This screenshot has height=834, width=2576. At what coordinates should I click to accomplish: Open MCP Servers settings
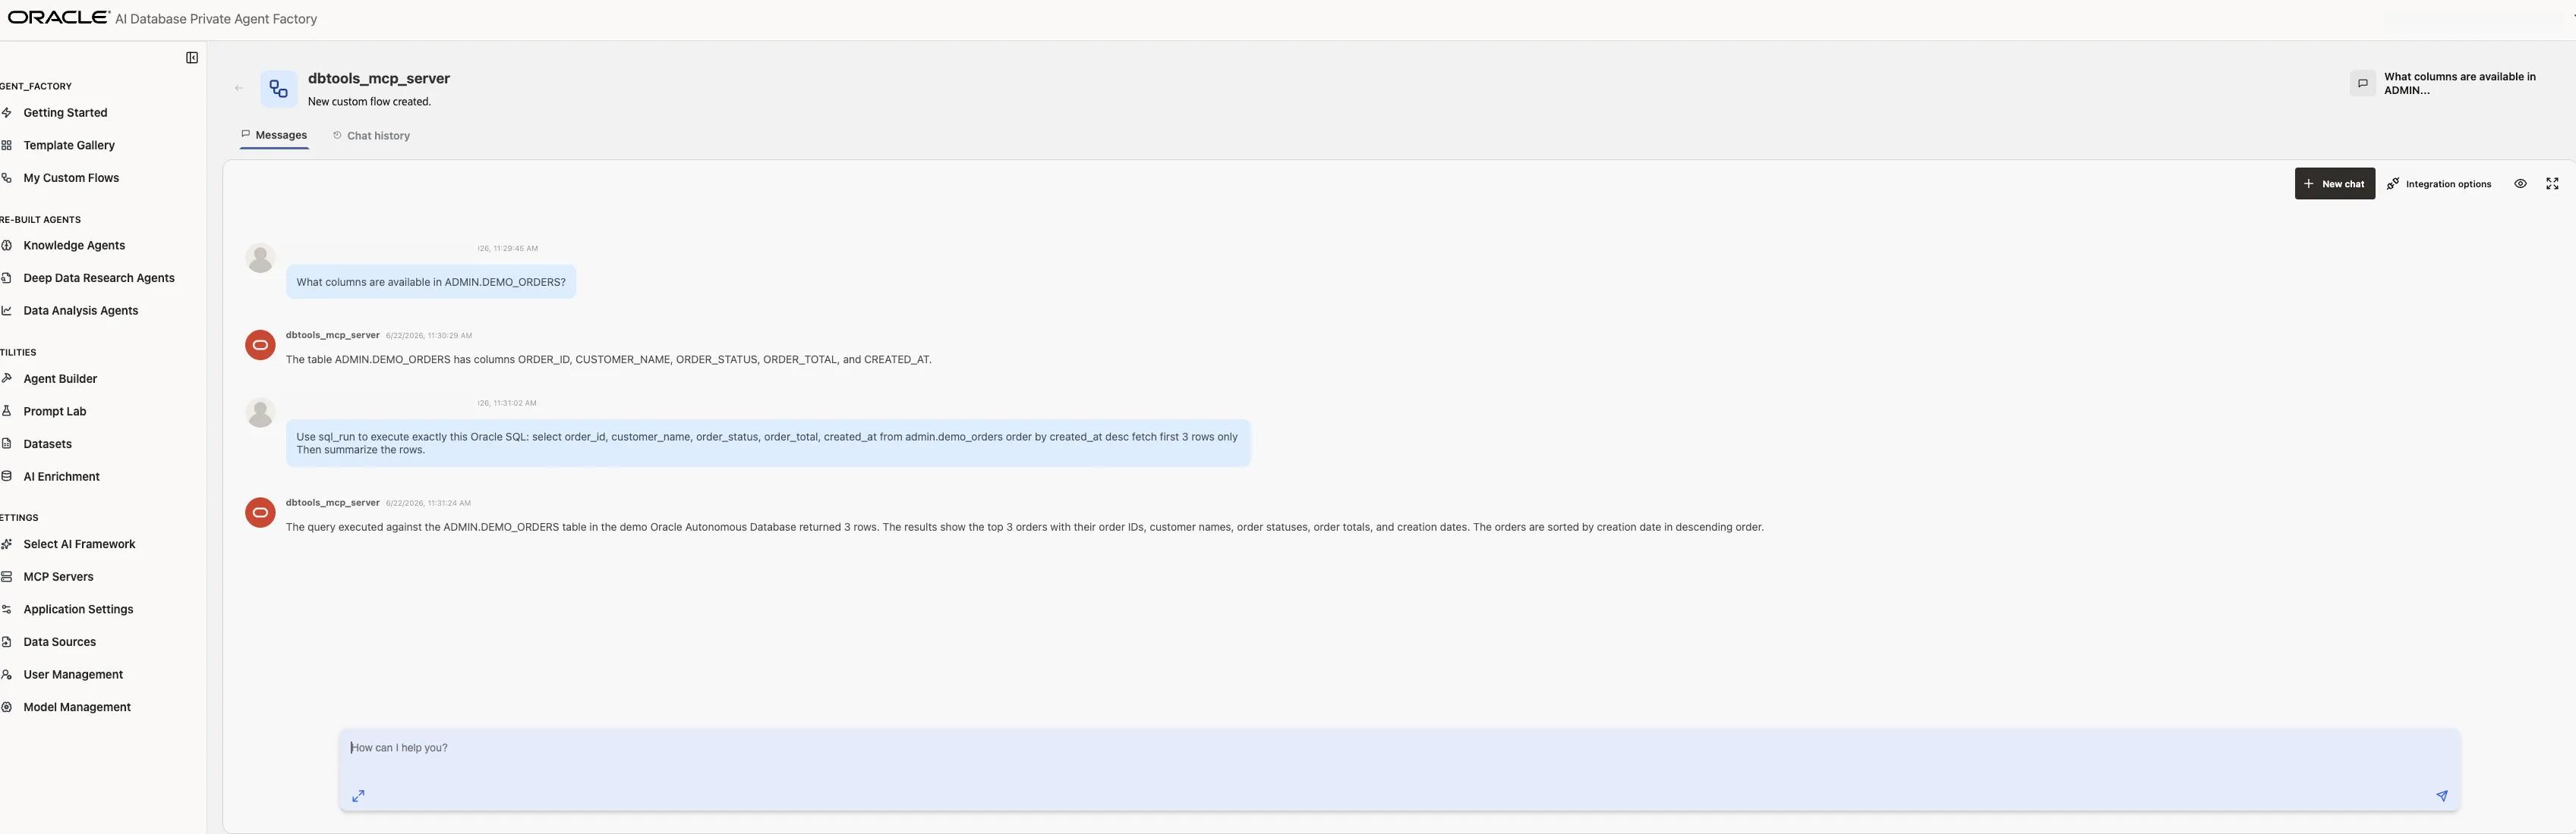tap(58, 577)
